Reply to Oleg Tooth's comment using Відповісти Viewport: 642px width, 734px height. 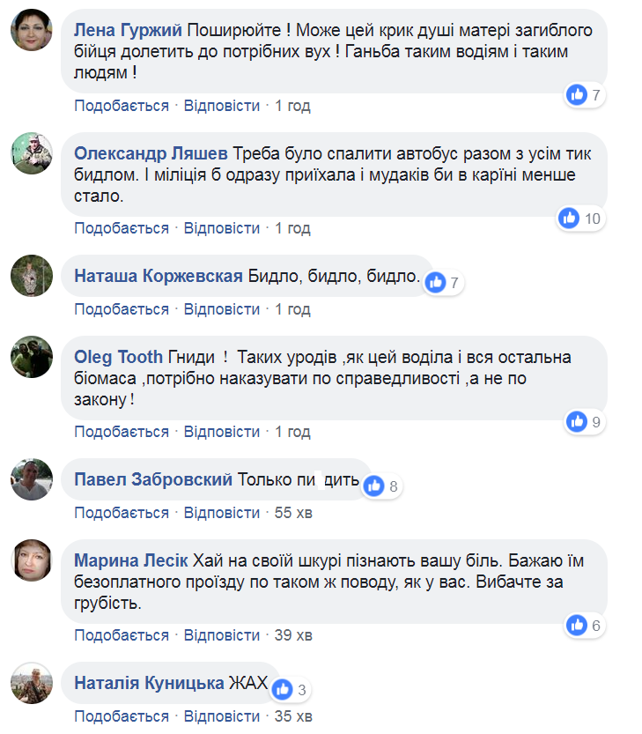(x=222, y=432)
